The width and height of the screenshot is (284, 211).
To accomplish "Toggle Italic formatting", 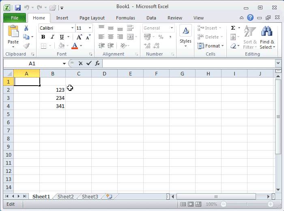I will click(52, 37).
